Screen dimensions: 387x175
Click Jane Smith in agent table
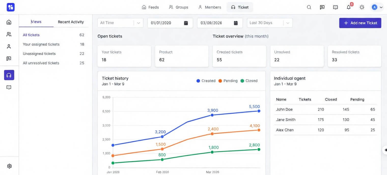[286, 120]
